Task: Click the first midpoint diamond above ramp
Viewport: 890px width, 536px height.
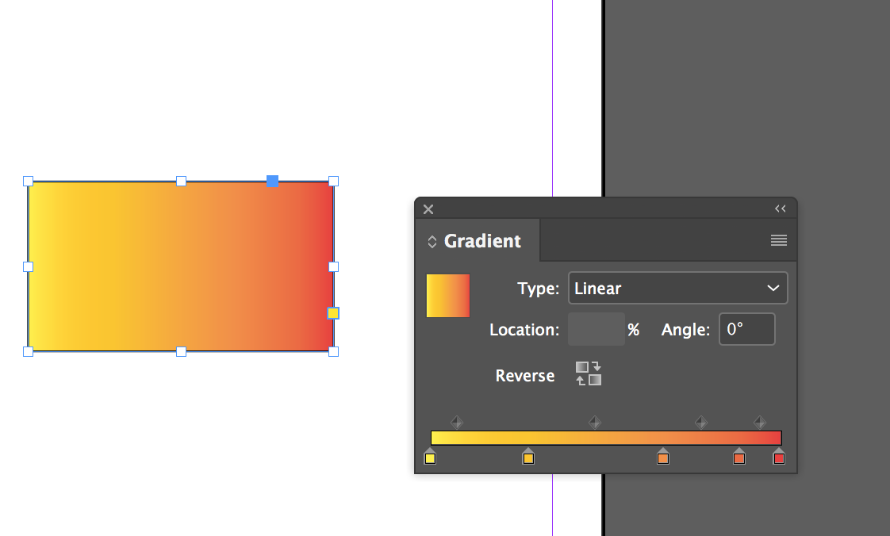Action: [x=457, y=422]
